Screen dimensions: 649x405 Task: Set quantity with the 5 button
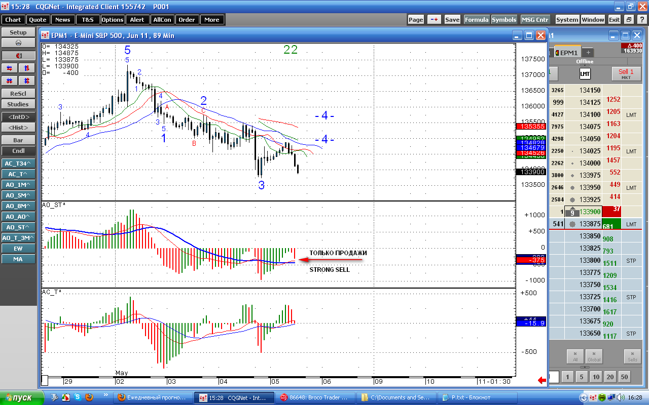click(582, 377)
